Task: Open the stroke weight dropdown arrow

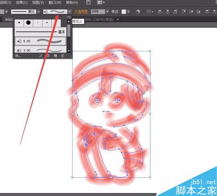Action: tap(7, 11)
